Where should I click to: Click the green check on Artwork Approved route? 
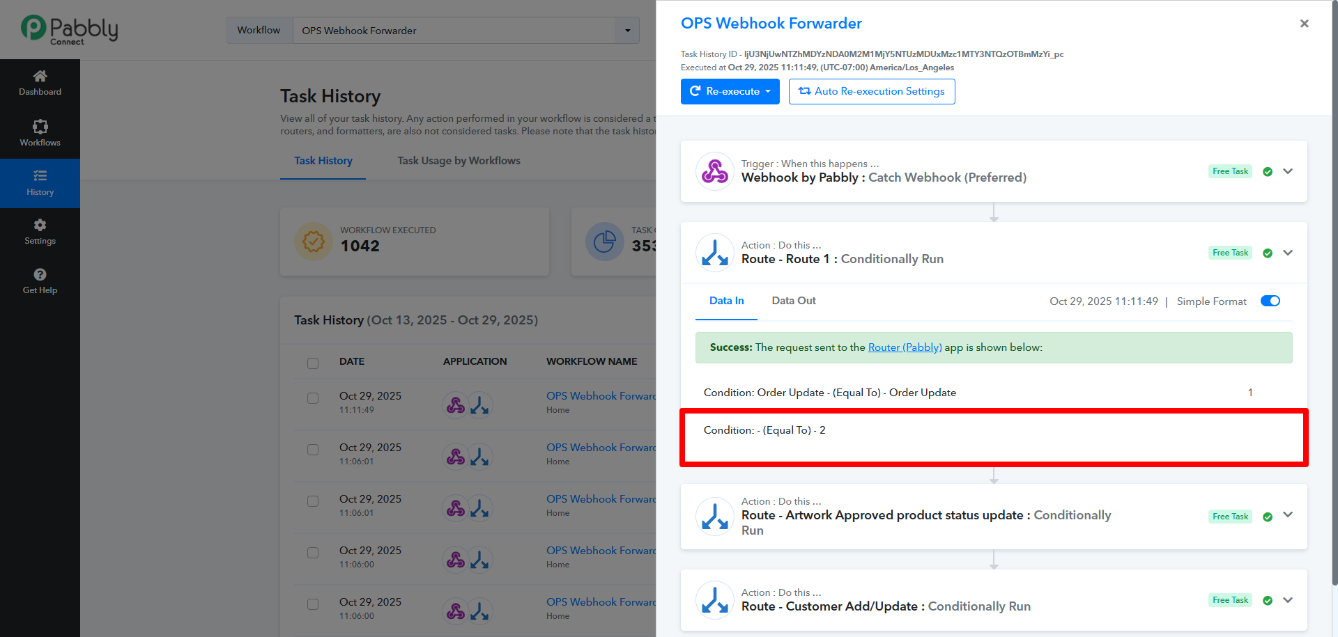1268,517
